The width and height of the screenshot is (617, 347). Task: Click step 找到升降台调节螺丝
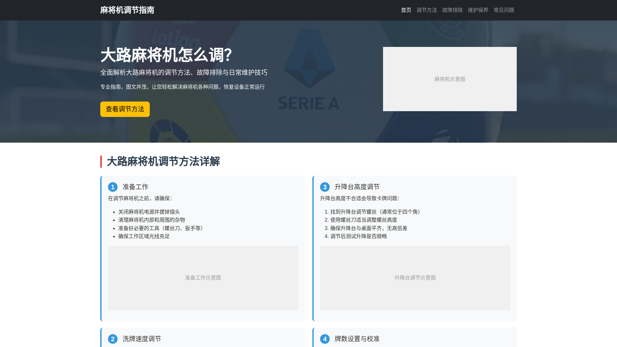point(377,212)
